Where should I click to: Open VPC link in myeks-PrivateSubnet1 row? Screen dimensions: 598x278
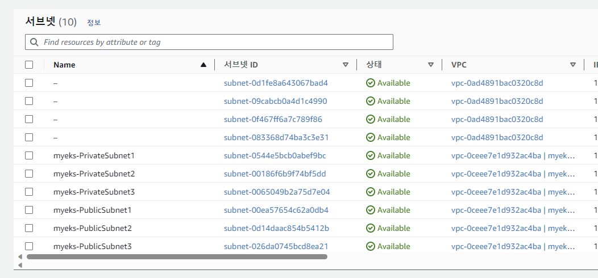point(513,155)
